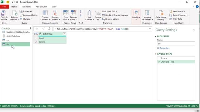Collapse the Queries pane
This screenshot has width=200, height=112.
30,28
